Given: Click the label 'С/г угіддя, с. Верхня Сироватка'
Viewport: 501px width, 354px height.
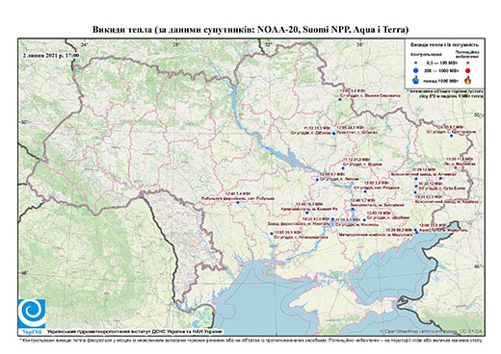Looking at the screenshot, I should point(370,95).
